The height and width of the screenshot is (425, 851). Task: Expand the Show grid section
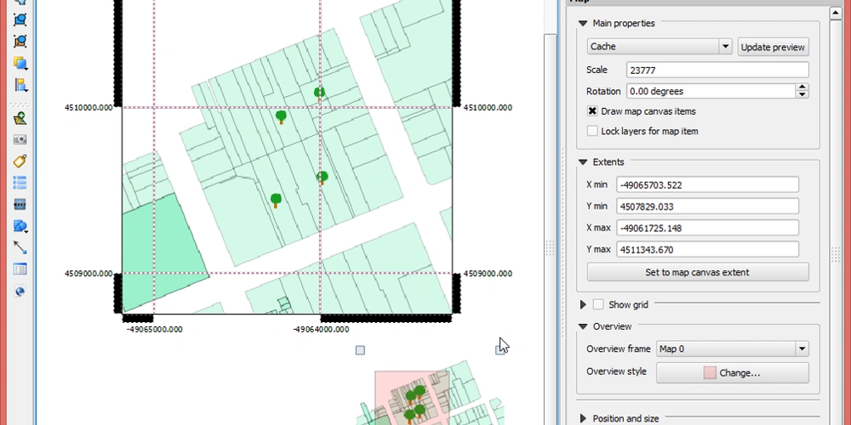[x=583, y=304]
